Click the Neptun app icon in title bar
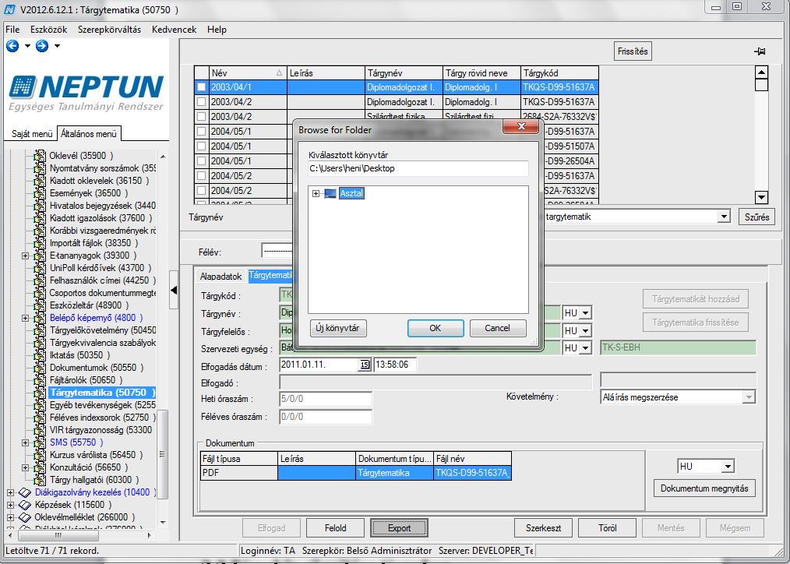 pos(9,9)
